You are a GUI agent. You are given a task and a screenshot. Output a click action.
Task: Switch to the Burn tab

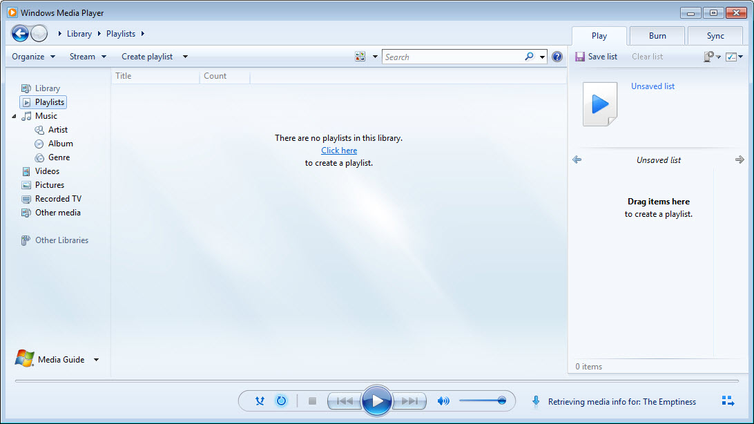point(657,36)
